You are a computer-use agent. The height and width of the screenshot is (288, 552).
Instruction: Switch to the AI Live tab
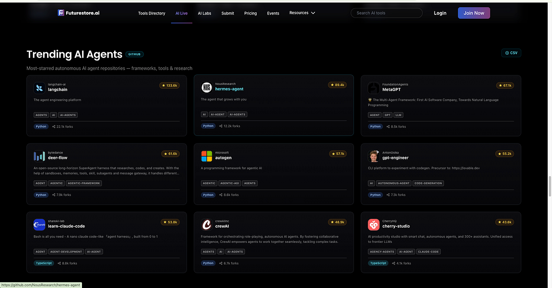point(182,13)
